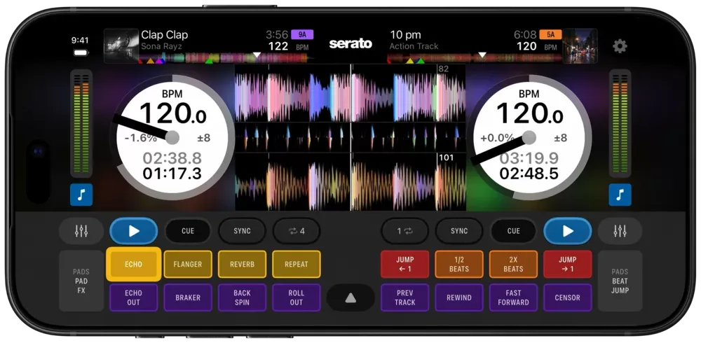Tap the JUMP forward 1 pad

pyautogui.click(x=568, y=264)
